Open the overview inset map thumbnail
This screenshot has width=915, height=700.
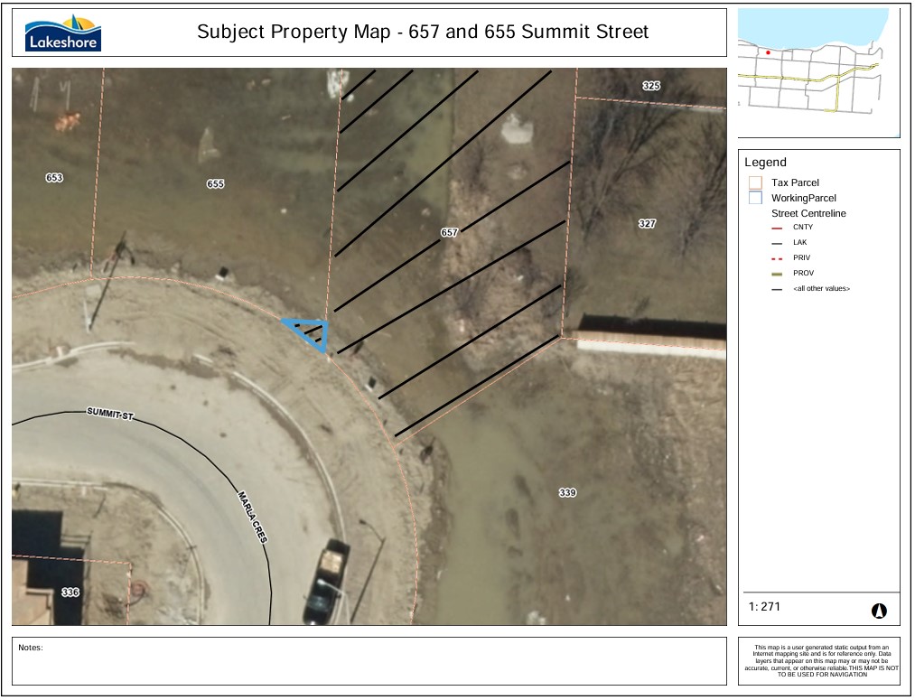click(x=818, y=72)
